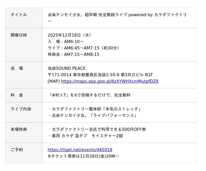206x171 pixels.
Task: Click the 開催日時 row label
Action: click(x=19, y=35)
